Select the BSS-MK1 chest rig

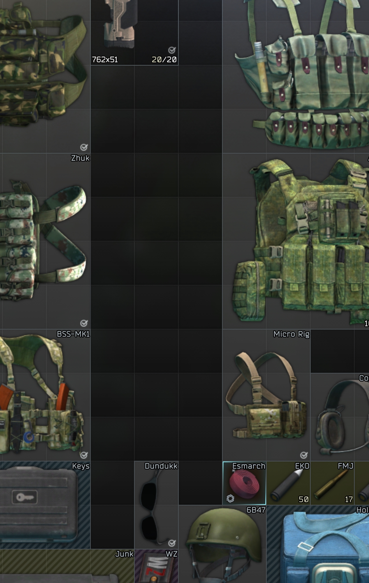click(45, 395)
